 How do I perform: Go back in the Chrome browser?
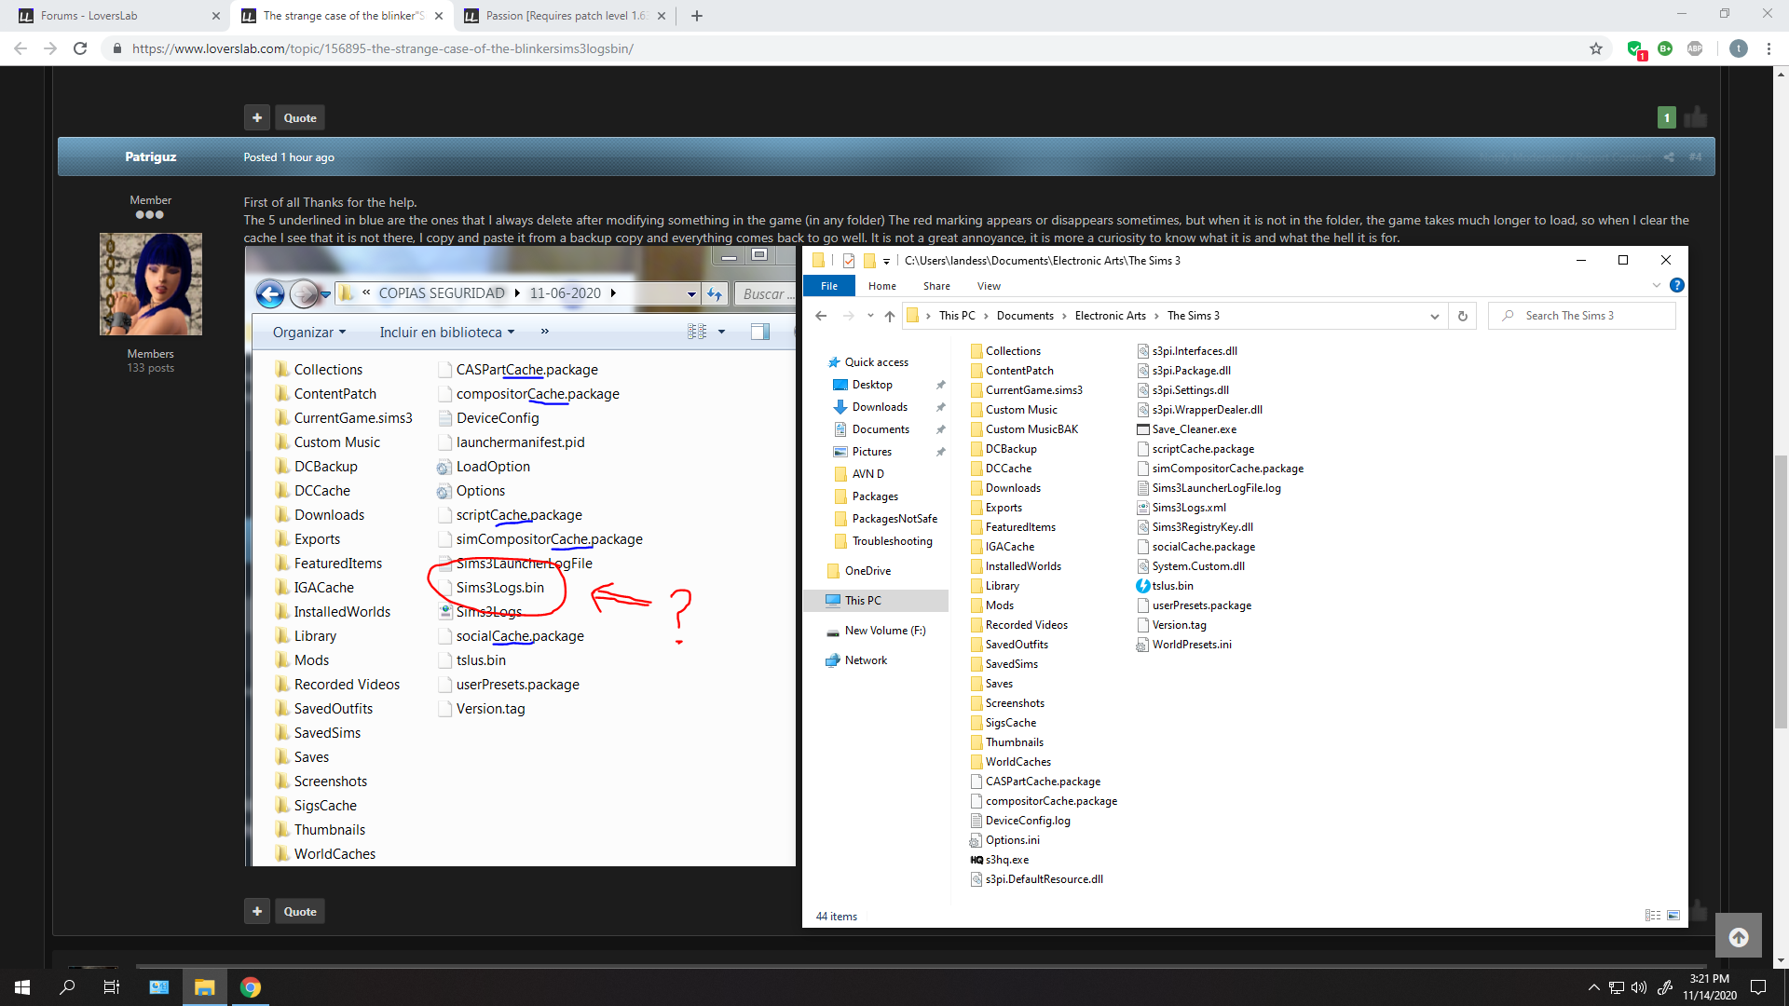point(20,48)
